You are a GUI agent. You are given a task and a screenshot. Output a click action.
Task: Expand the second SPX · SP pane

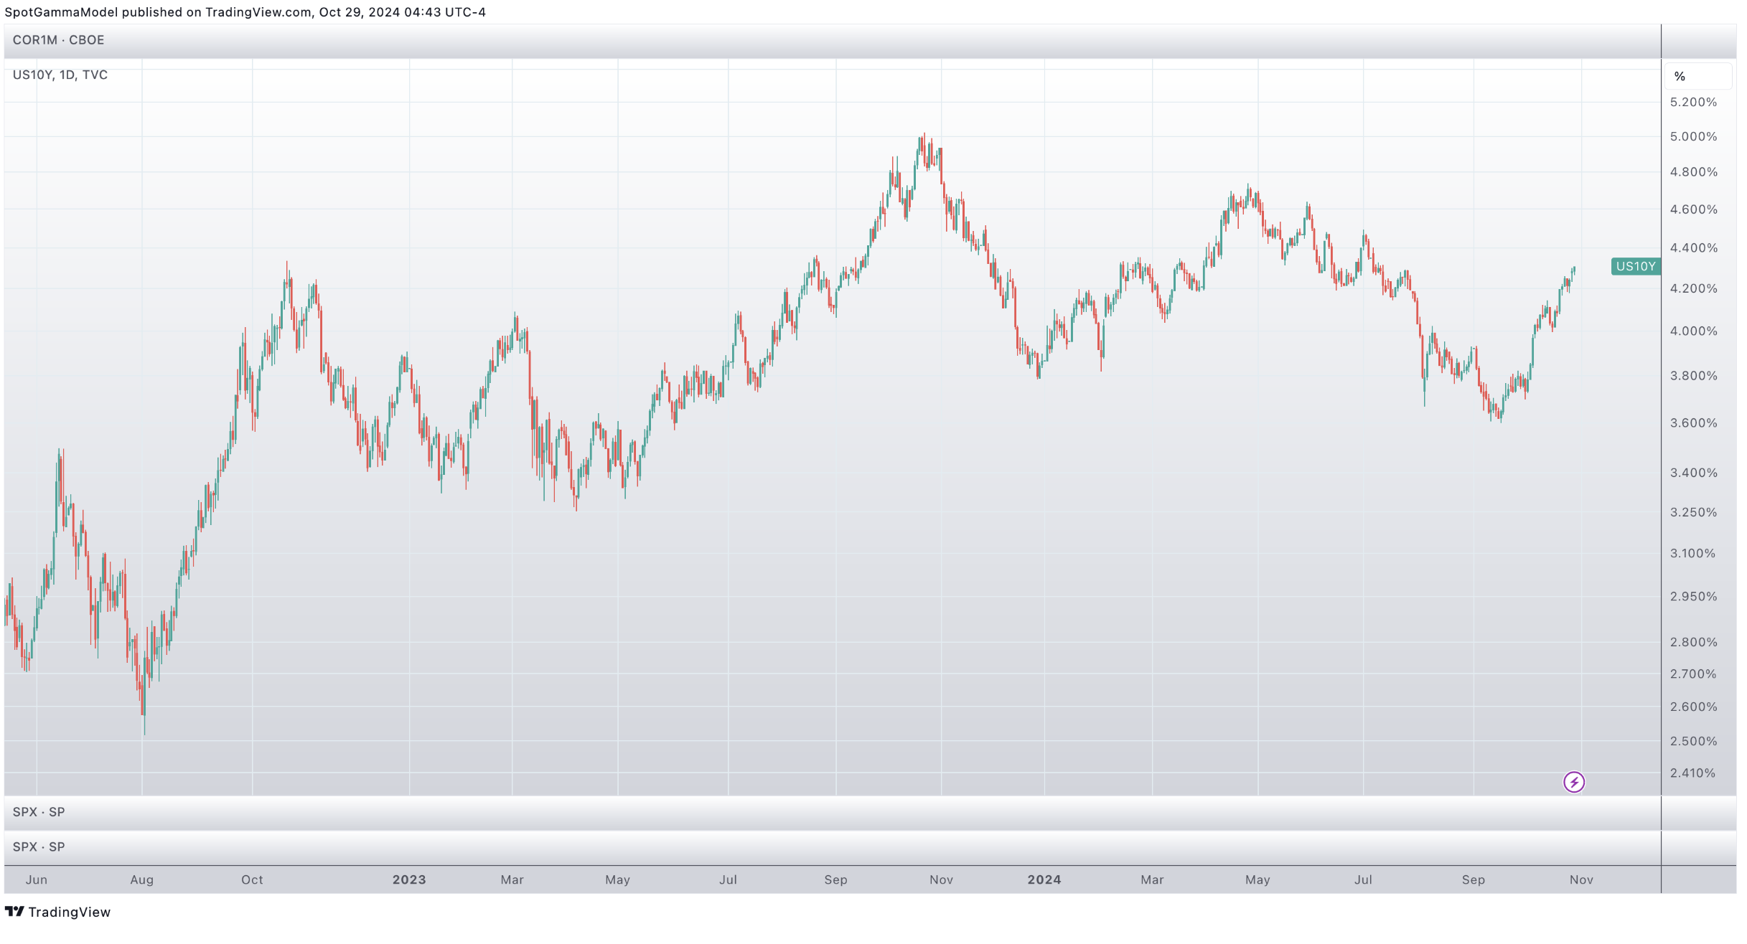pos(39,846)
